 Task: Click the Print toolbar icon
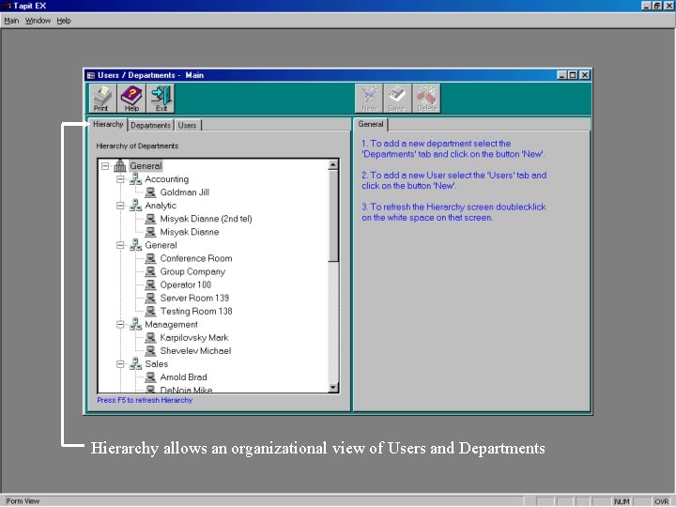point(102,99)
